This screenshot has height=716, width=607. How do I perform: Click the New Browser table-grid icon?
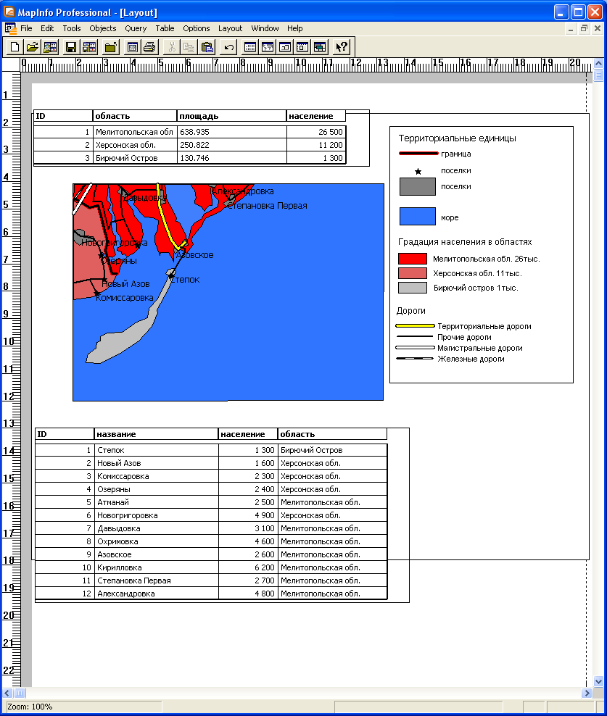[x=250, y=47]
